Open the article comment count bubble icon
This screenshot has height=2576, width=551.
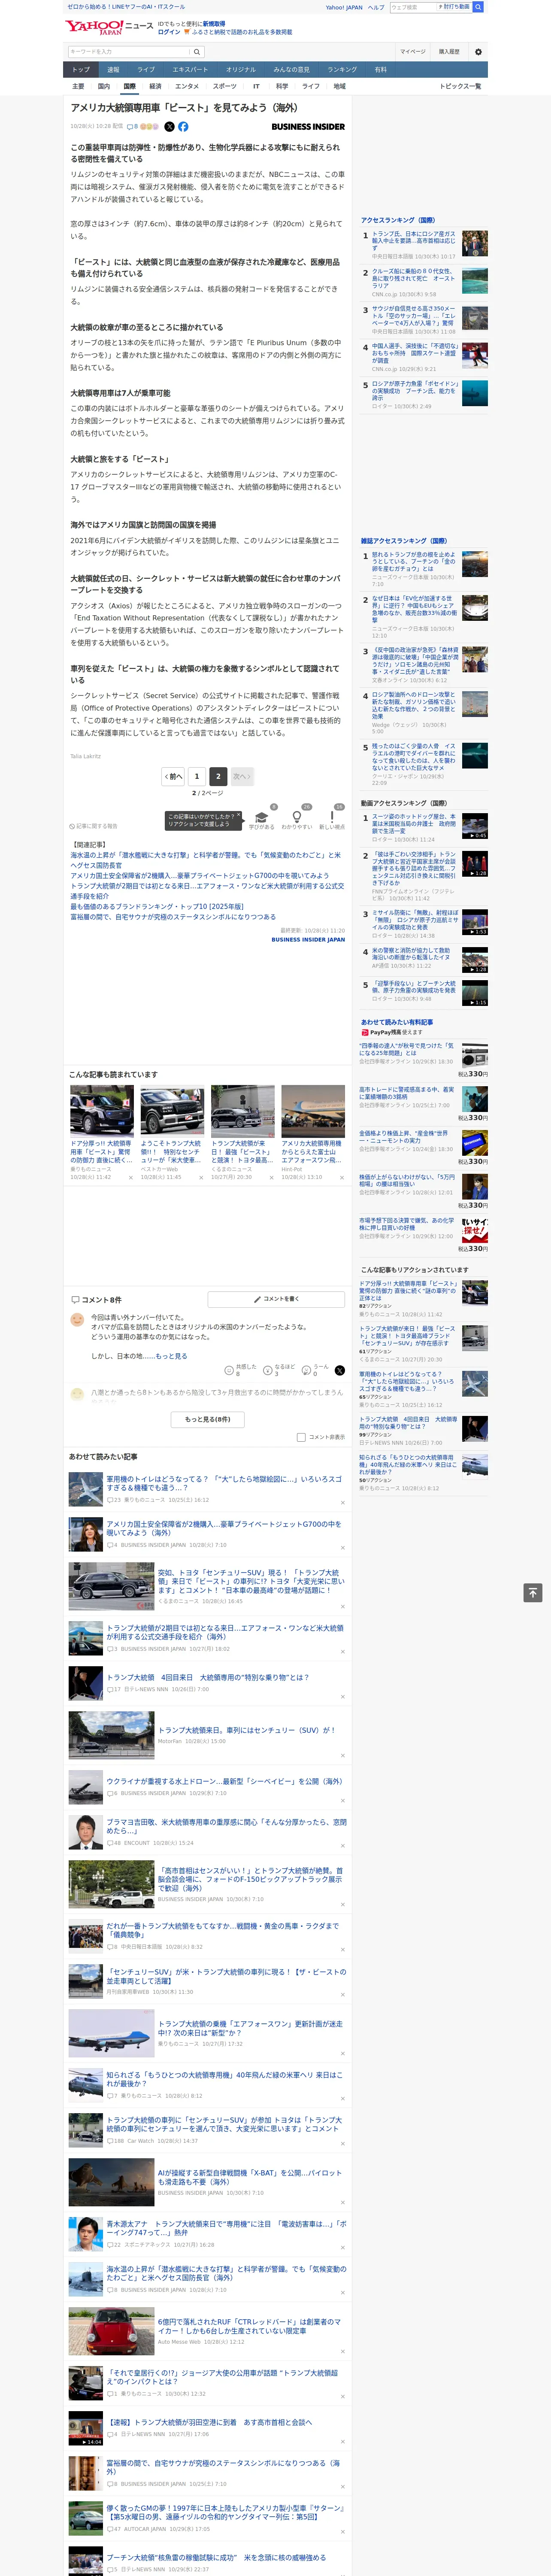(130, 127)
